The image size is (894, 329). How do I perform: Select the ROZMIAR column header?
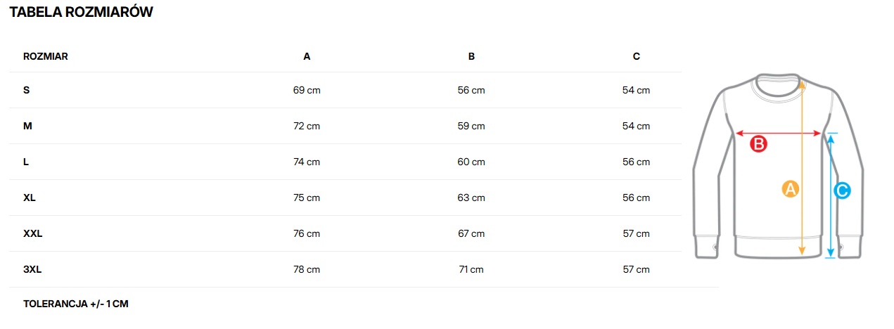coord(46,56)
